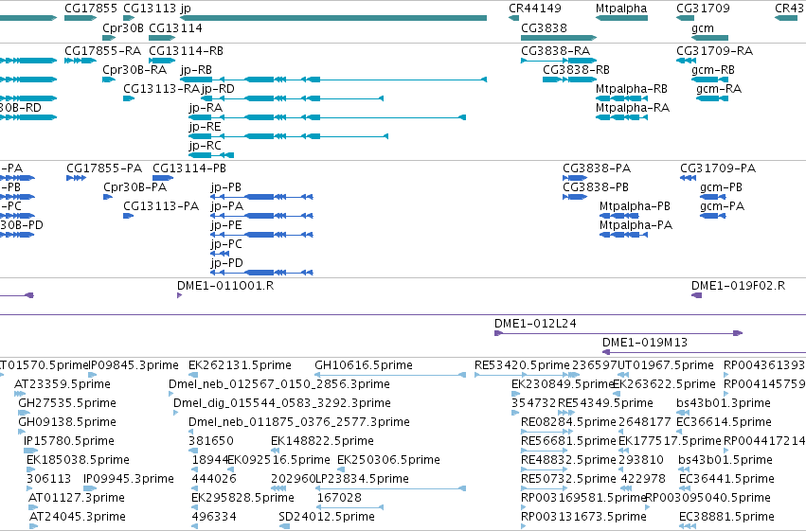The image size is (806, 531).
Task: Select EST SD24012.5prime
Action: click(284, 526)
